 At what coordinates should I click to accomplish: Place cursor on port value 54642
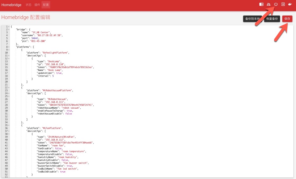pos(35,38)
